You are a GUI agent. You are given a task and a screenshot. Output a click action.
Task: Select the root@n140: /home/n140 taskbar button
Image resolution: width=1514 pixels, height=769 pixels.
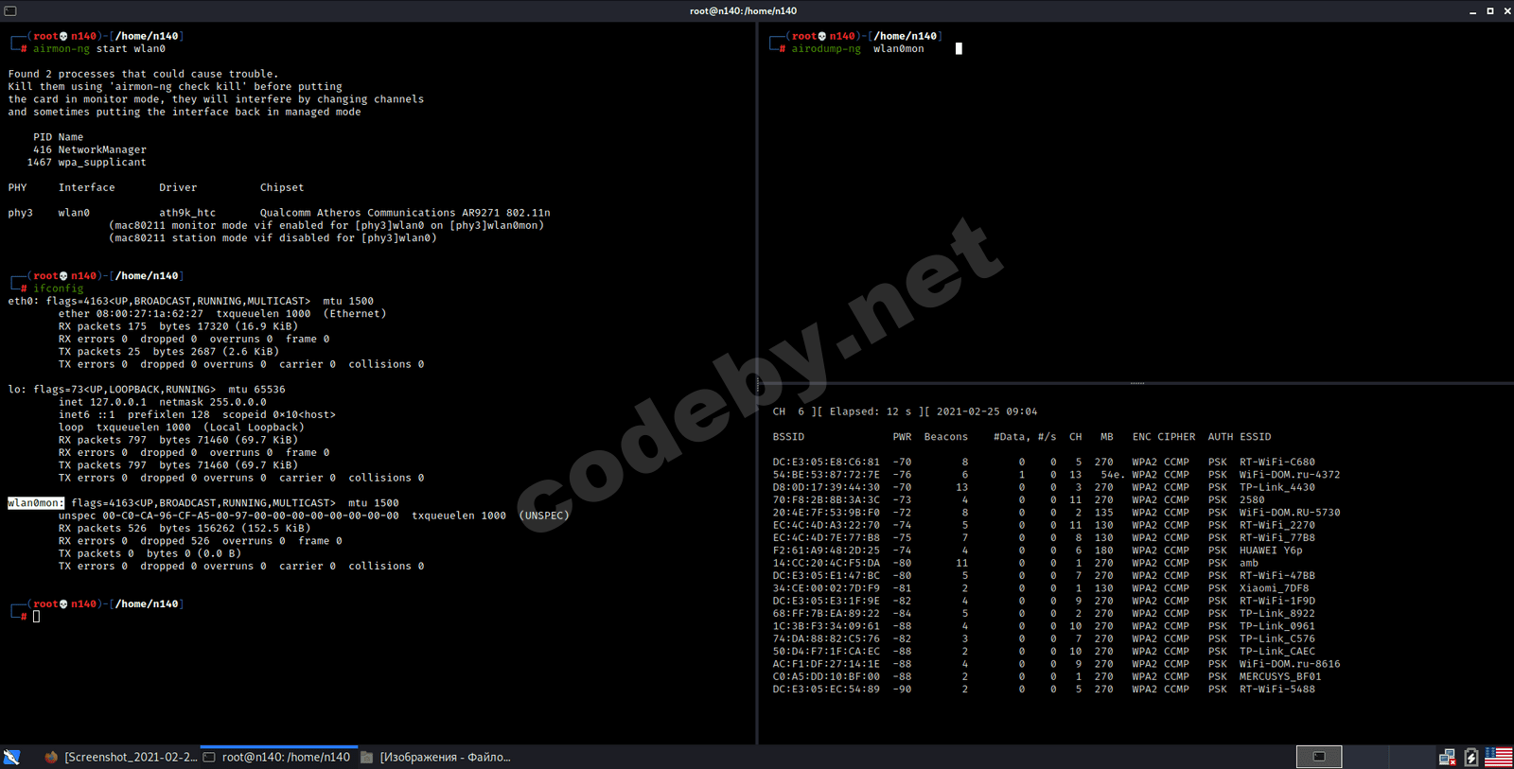[x=276, y=757]
